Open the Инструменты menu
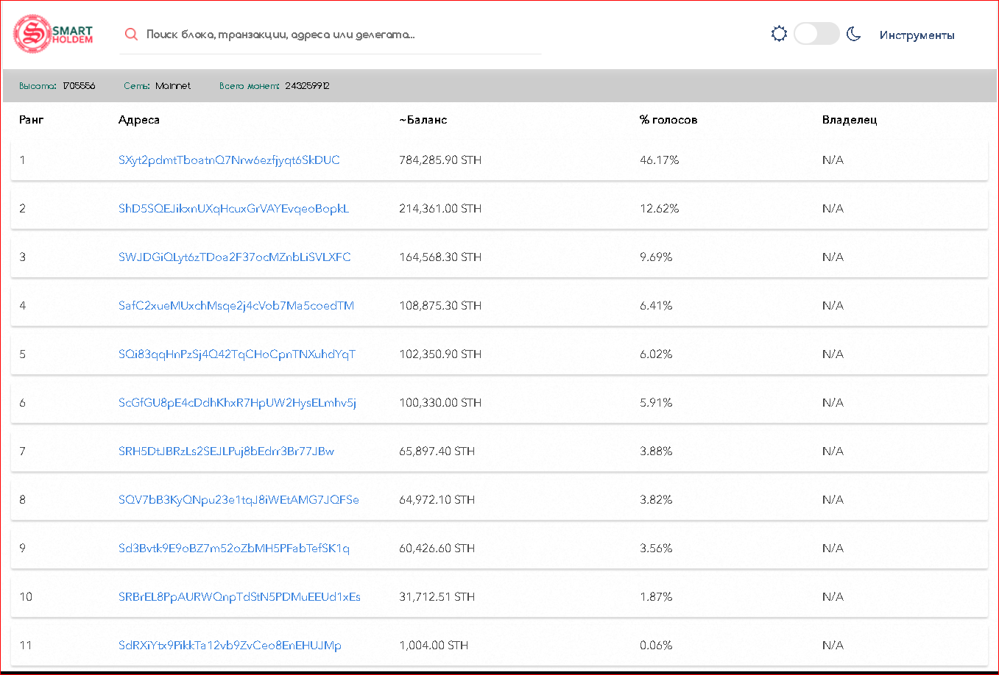 click(x=917, y=35)
